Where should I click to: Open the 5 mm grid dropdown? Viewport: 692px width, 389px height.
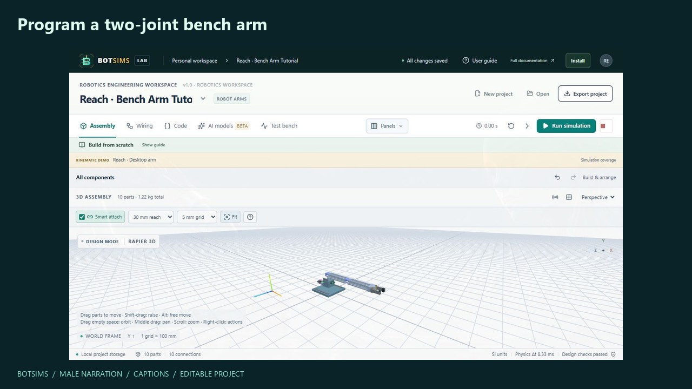197,217
